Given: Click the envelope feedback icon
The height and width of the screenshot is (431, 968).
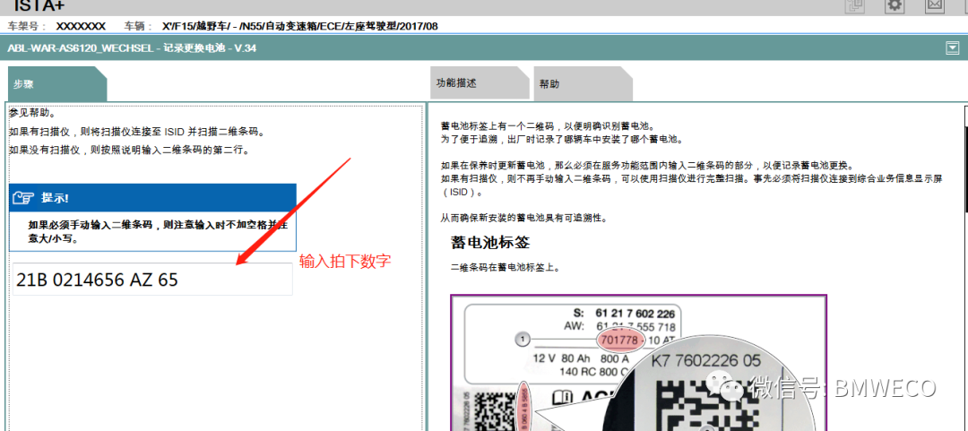Looking at the screenshot, I should 935,5.
